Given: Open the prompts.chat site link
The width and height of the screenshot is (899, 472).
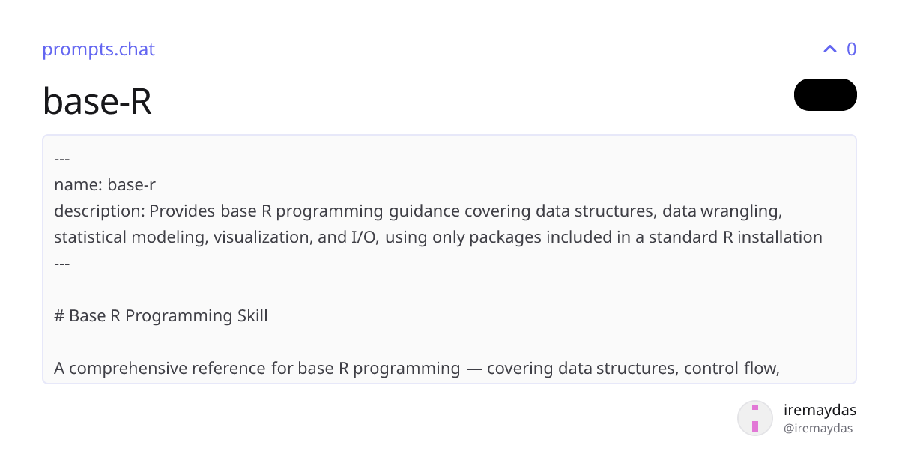Looking at the screenshot, I should click(98, 49).
